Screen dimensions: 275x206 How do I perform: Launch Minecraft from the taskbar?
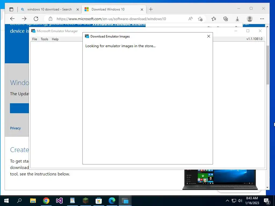pos(86,201)
